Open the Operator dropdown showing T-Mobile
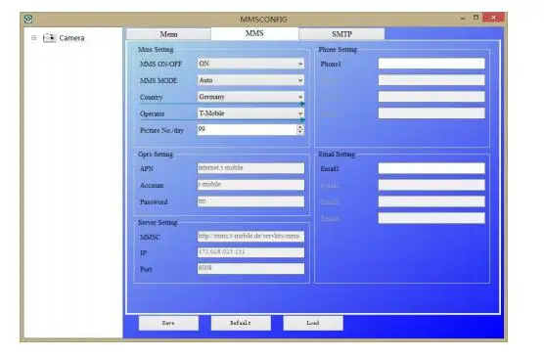This screenshot has width=544, height=357. (x=250, y=113)
